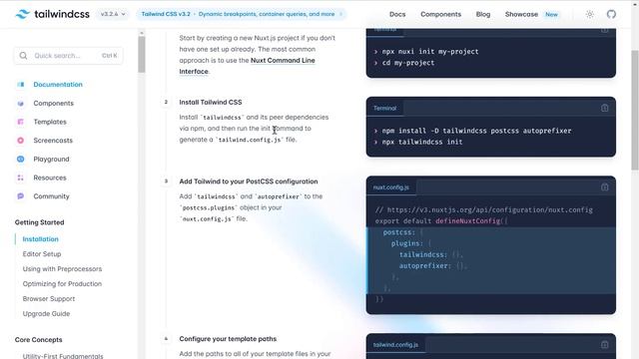
Task: Open the v3.2.4 version dropdown
Action: [x=113, y=14]
